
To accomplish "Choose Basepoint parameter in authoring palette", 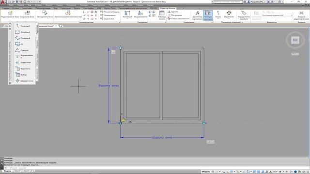I will 24,81.
